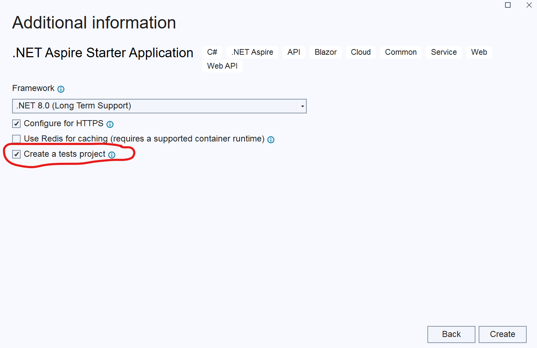Select the API tag

pos(294,52)
